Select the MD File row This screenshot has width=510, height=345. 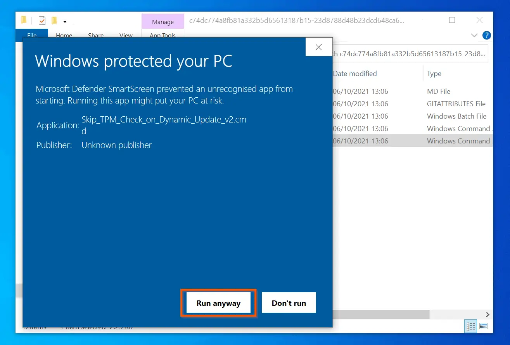pos(413,91)
